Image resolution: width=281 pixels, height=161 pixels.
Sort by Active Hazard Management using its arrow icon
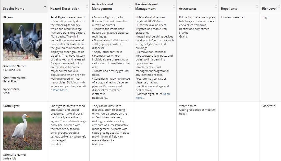[130, 7]
